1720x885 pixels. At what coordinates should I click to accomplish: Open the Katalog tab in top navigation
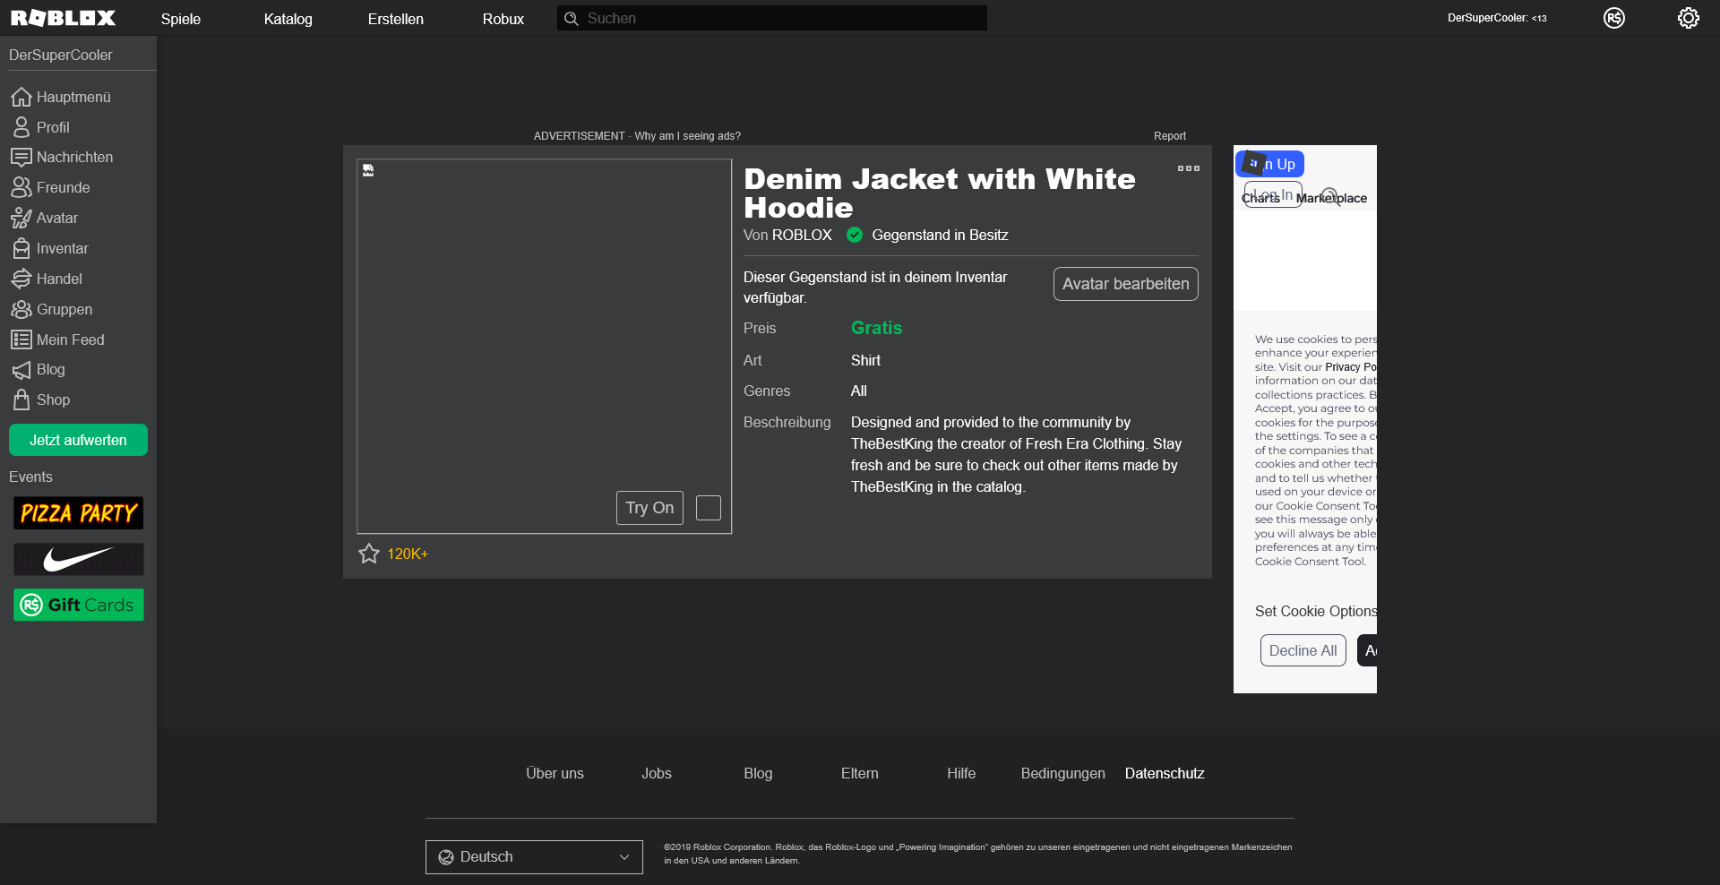(x=288, y=19)
